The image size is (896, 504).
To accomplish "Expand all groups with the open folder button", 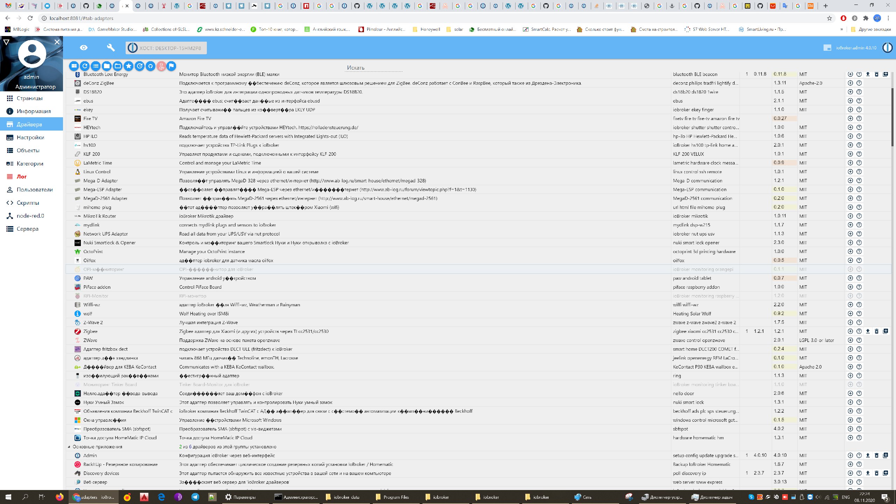I will pos(118,66).
